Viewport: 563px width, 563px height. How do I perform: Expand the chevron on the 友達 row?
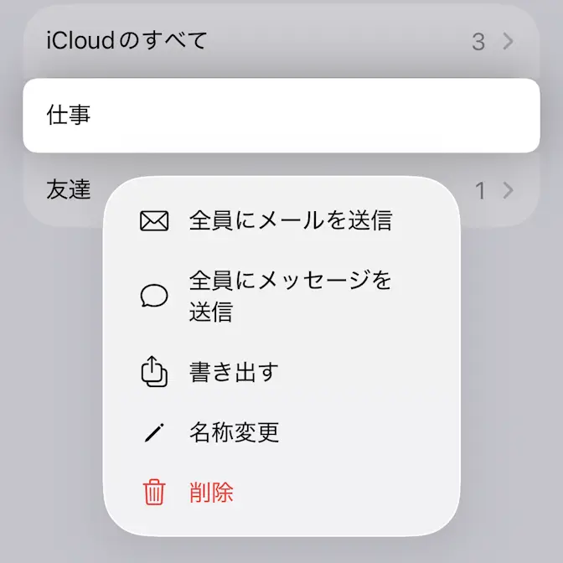(x=508, y=191)
